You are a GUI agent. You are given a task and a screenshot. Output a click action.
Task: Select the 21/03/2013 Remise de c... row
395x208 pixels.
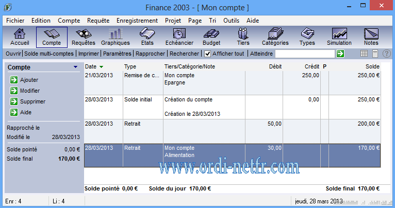(x=232, y=83)
